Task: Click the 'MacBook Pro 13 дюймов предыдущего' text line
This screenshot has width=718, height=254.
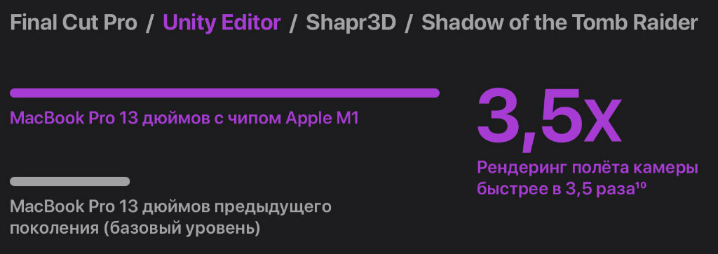Action: click(x=170, y=207)
